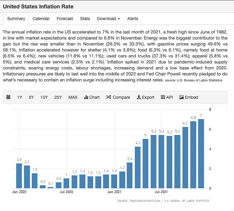Screen dimensions: 234x211
Task: Switch chart type using Chart button
Action: (x=92, y=97)
